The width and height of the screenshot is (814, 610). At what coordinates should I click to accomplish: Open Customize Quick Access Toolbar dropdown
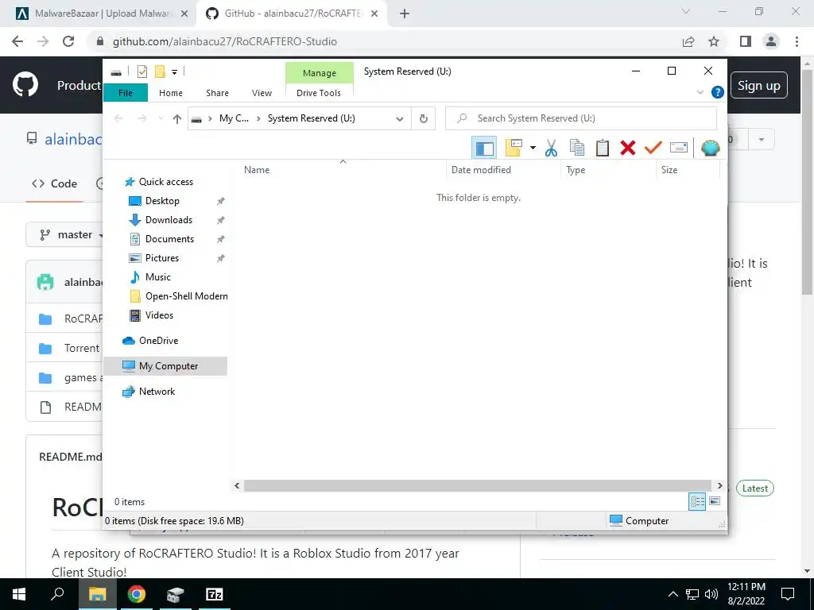[174, 72]
